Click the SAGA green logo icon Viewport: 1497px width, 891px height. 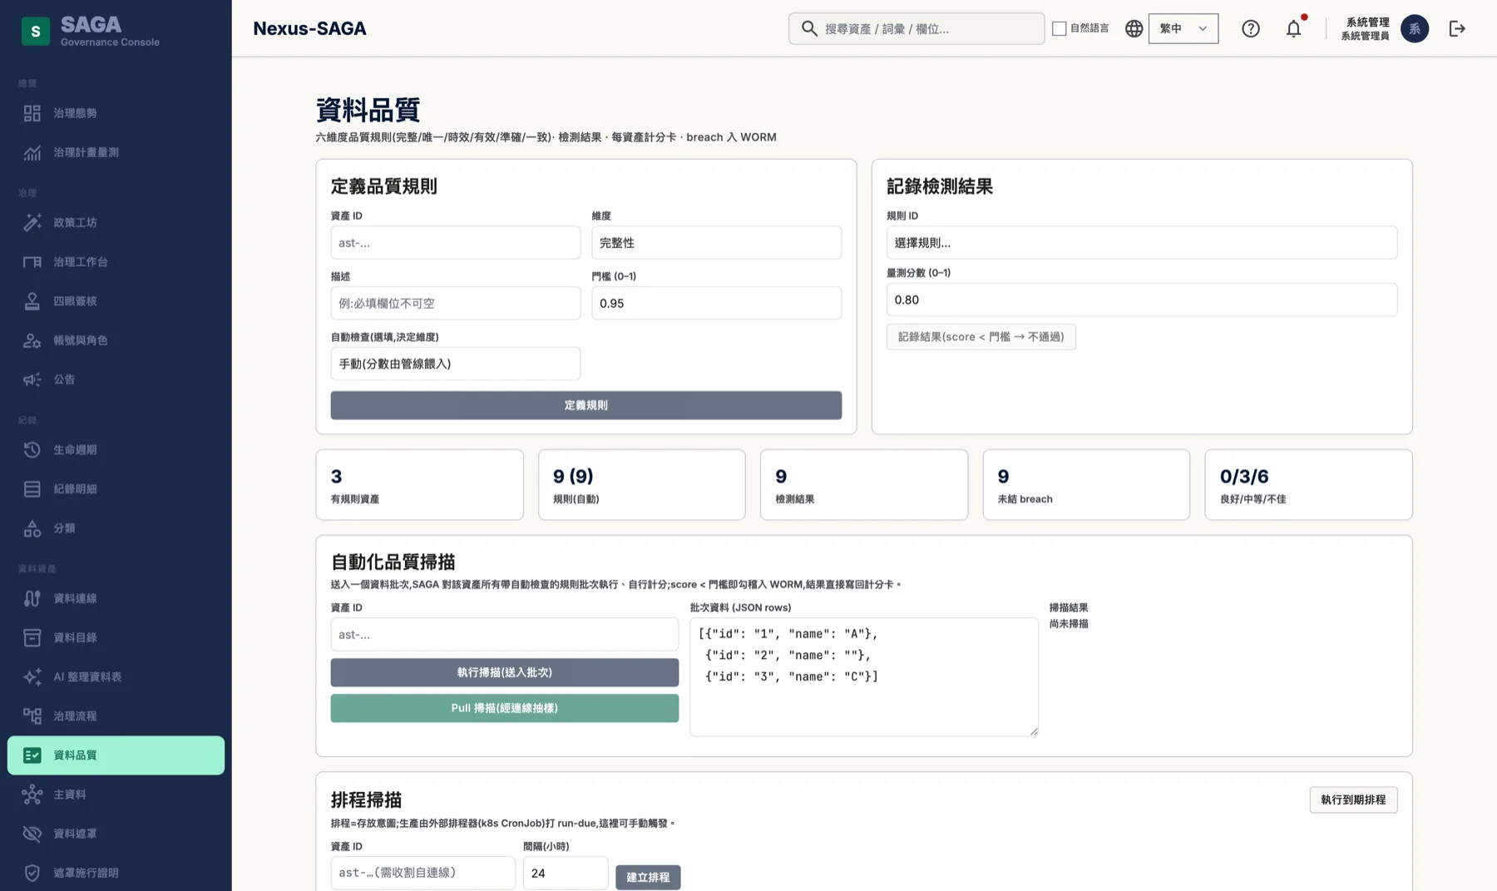35,31
